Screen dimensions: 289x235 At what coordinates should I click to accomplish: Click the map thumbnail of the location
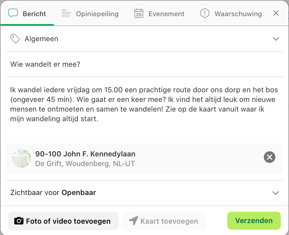tap(22, 158)
